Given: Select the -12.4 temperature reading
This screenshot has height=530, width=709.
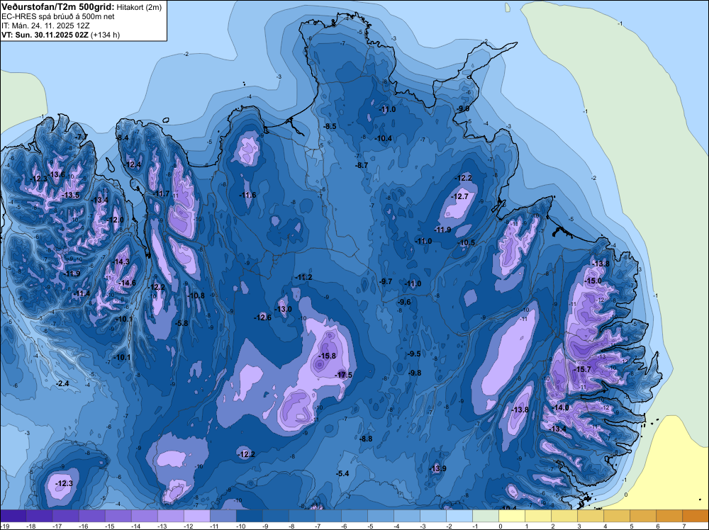Looking at the screenshot, I should pyautogui.click(x=133, y=165).
